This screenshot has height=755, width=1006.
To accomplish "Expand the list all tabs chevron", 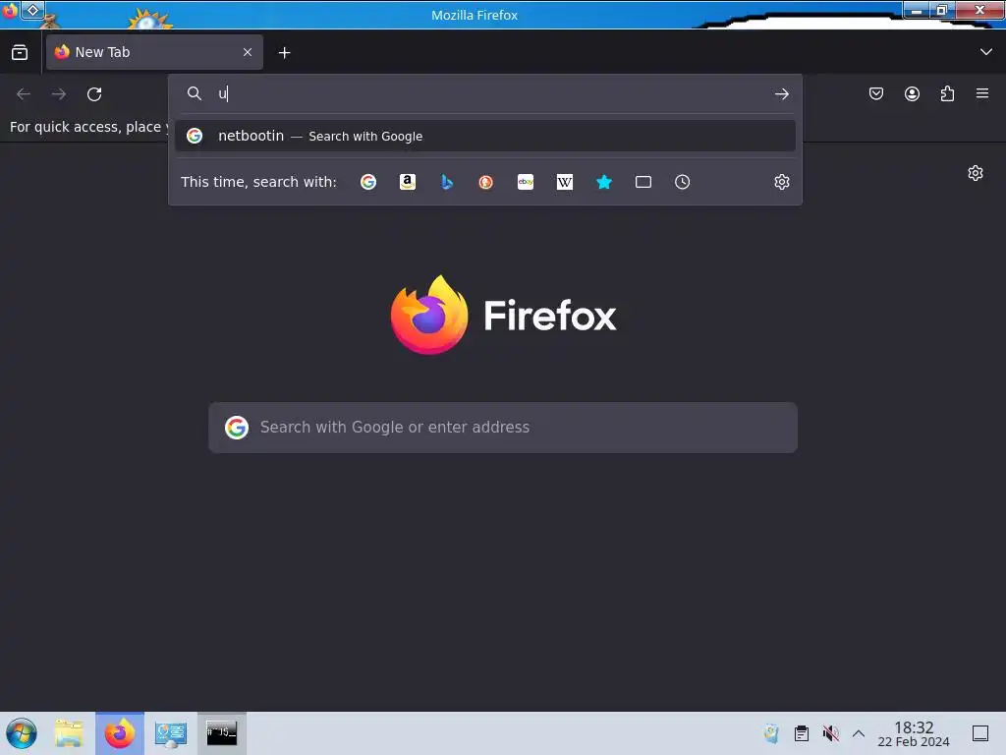I will pos(986,52).
